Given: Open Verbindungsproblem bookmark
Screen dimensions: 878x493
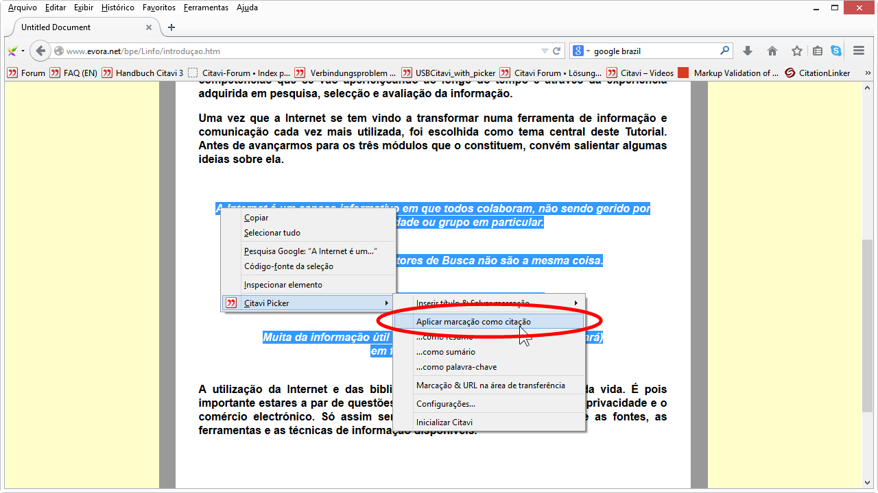Looking at the screenshot, I should click(346, 73).
